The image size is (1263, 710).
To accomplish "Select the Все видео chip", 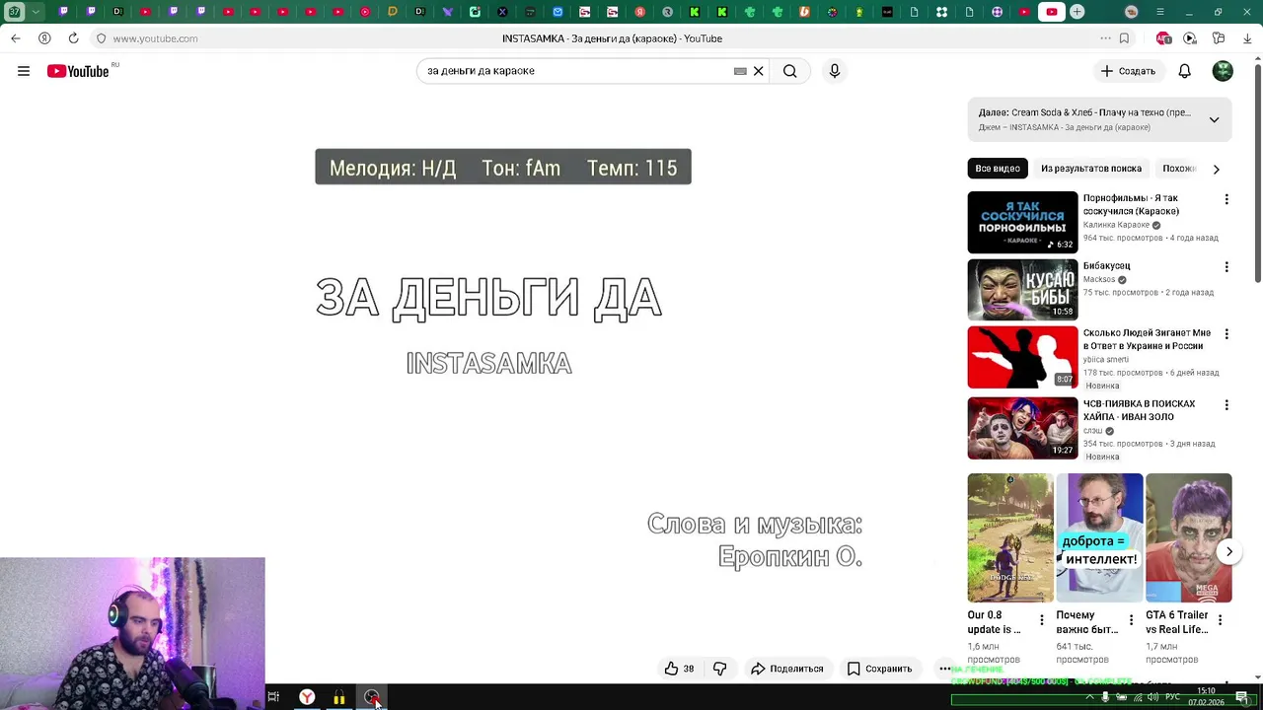I will tap(998, 169).
